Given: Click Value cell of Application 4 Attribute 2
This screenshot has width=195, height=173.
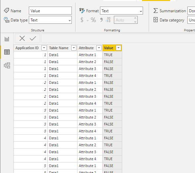Looking at the screenshot, I should tap(112, 145).
